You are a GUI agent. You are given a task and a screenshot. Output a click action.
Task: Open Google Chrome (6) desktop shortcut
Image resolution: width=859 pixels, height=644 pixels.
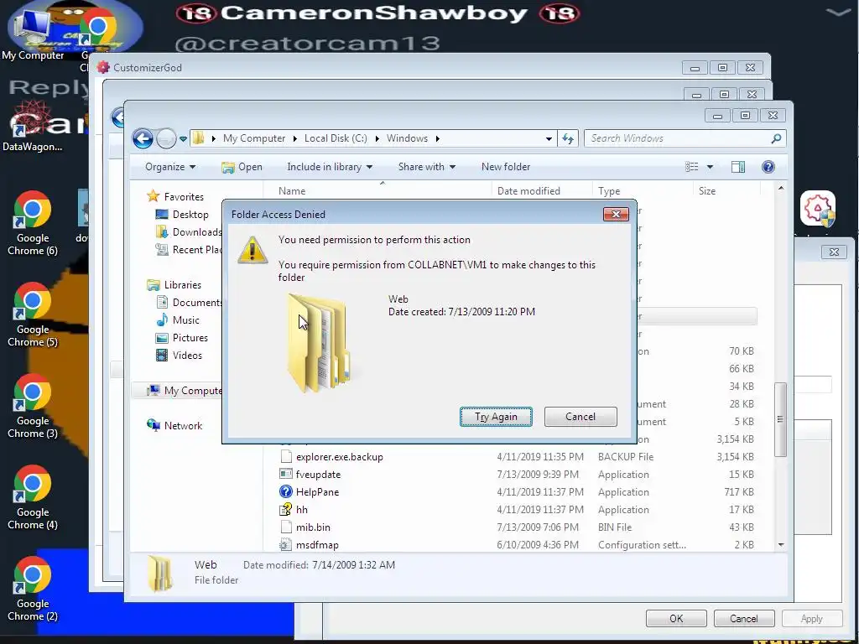pos(33,223)
